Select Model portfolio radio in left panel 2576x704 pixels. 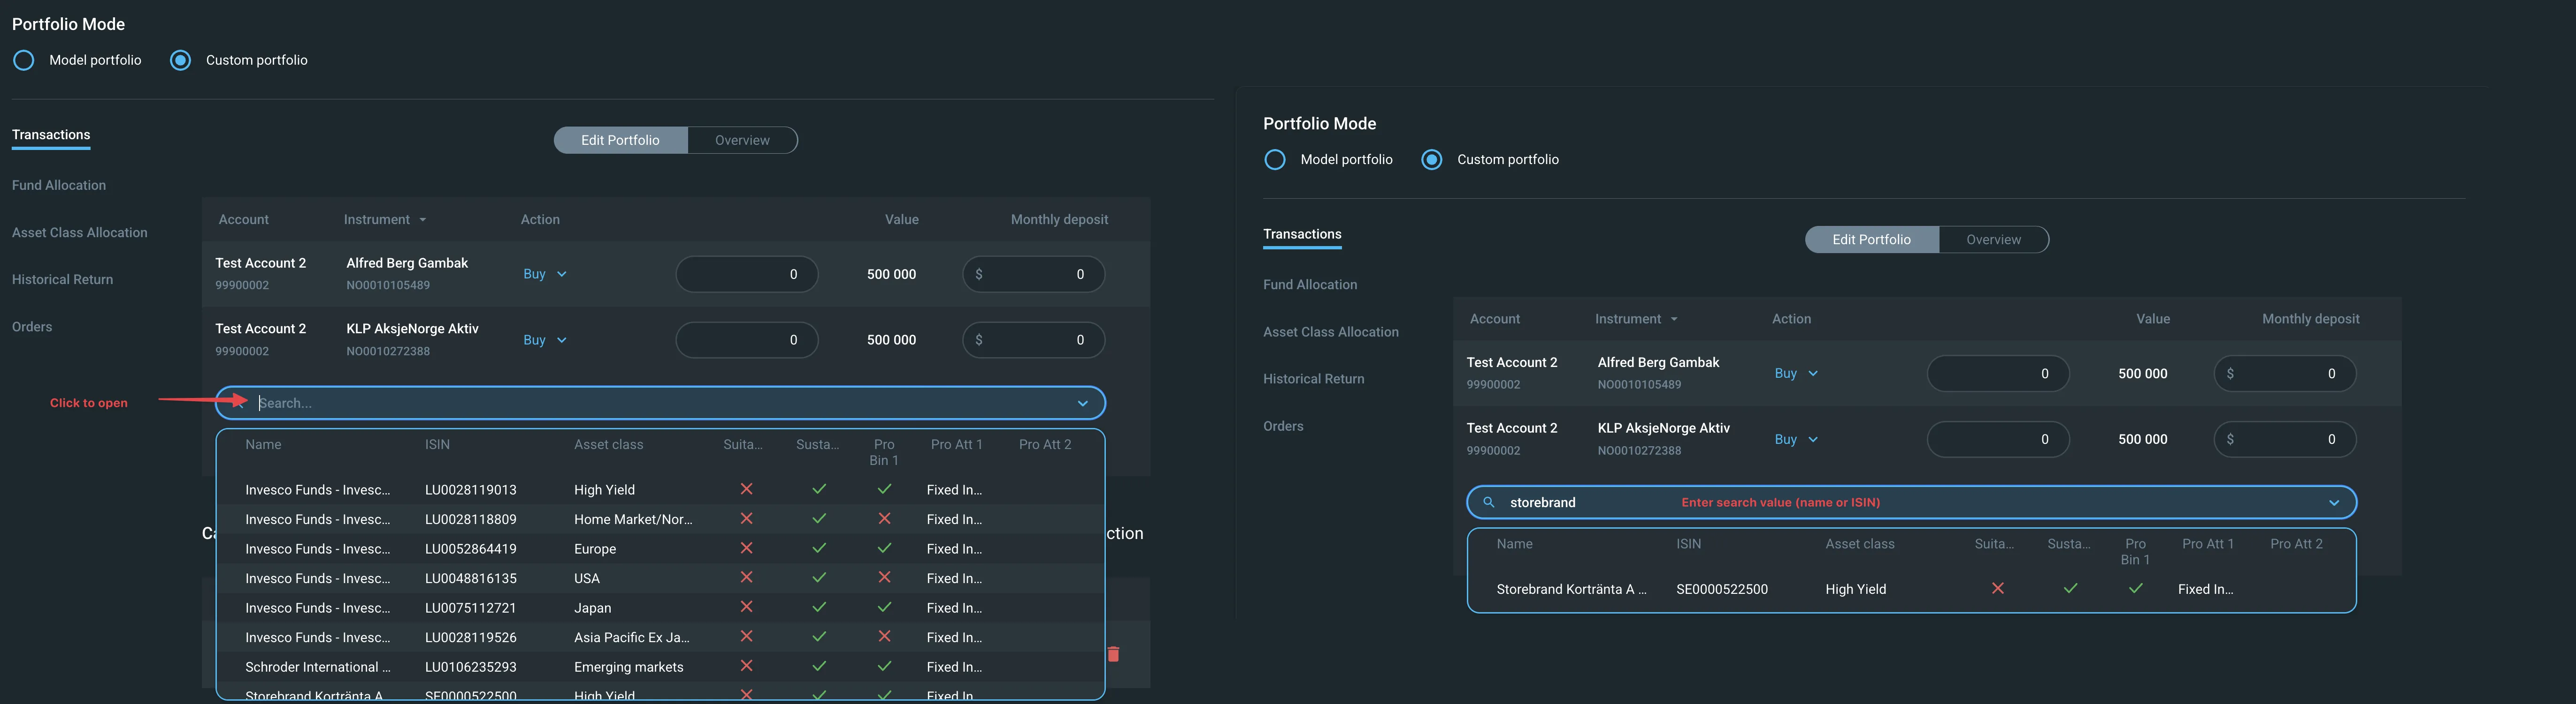pyautogui.click(x=24, y=60)
